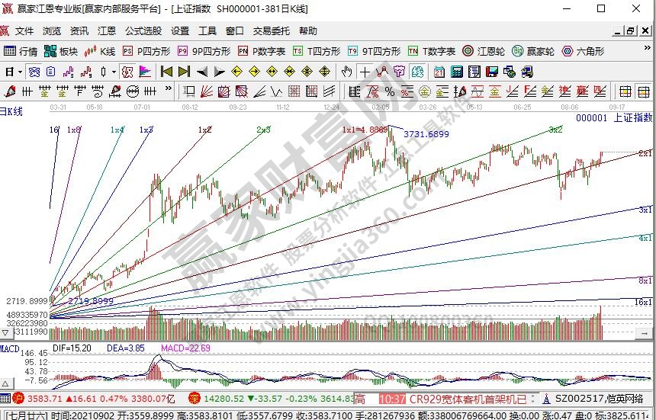Open the 公式选股 menu

[x=143, y=31]
